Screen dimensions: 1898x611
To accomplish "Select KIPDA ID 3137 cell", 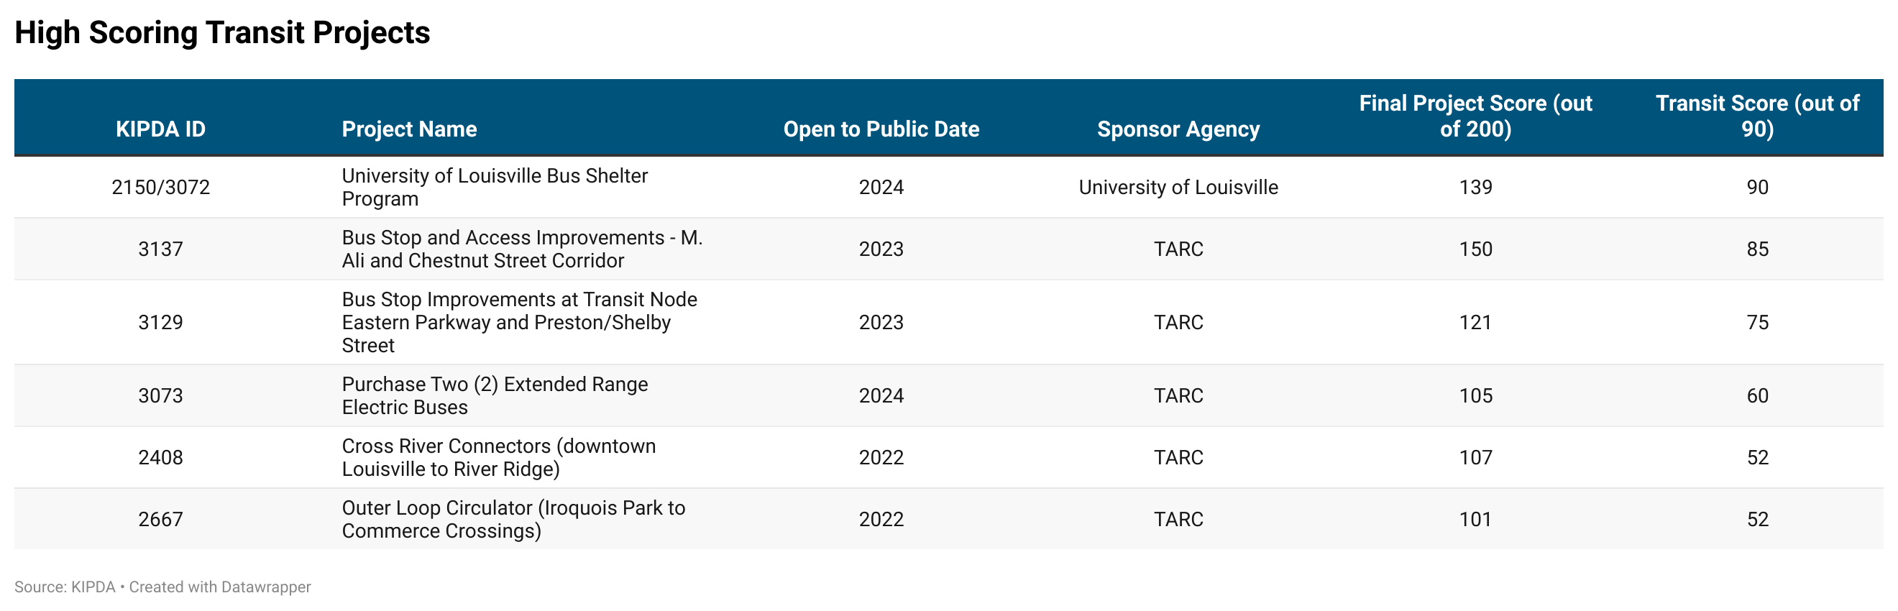I will [x=160, y=249].
